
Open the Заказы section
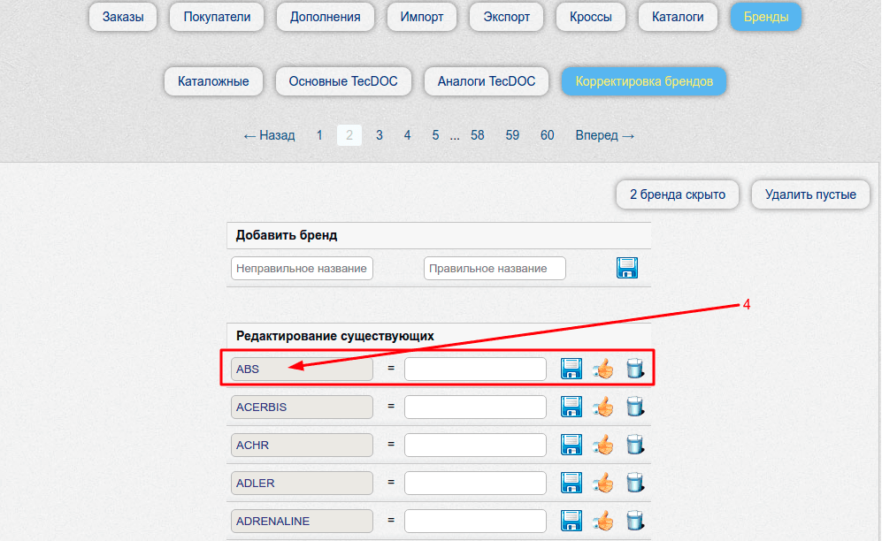(x=123, y=17)
